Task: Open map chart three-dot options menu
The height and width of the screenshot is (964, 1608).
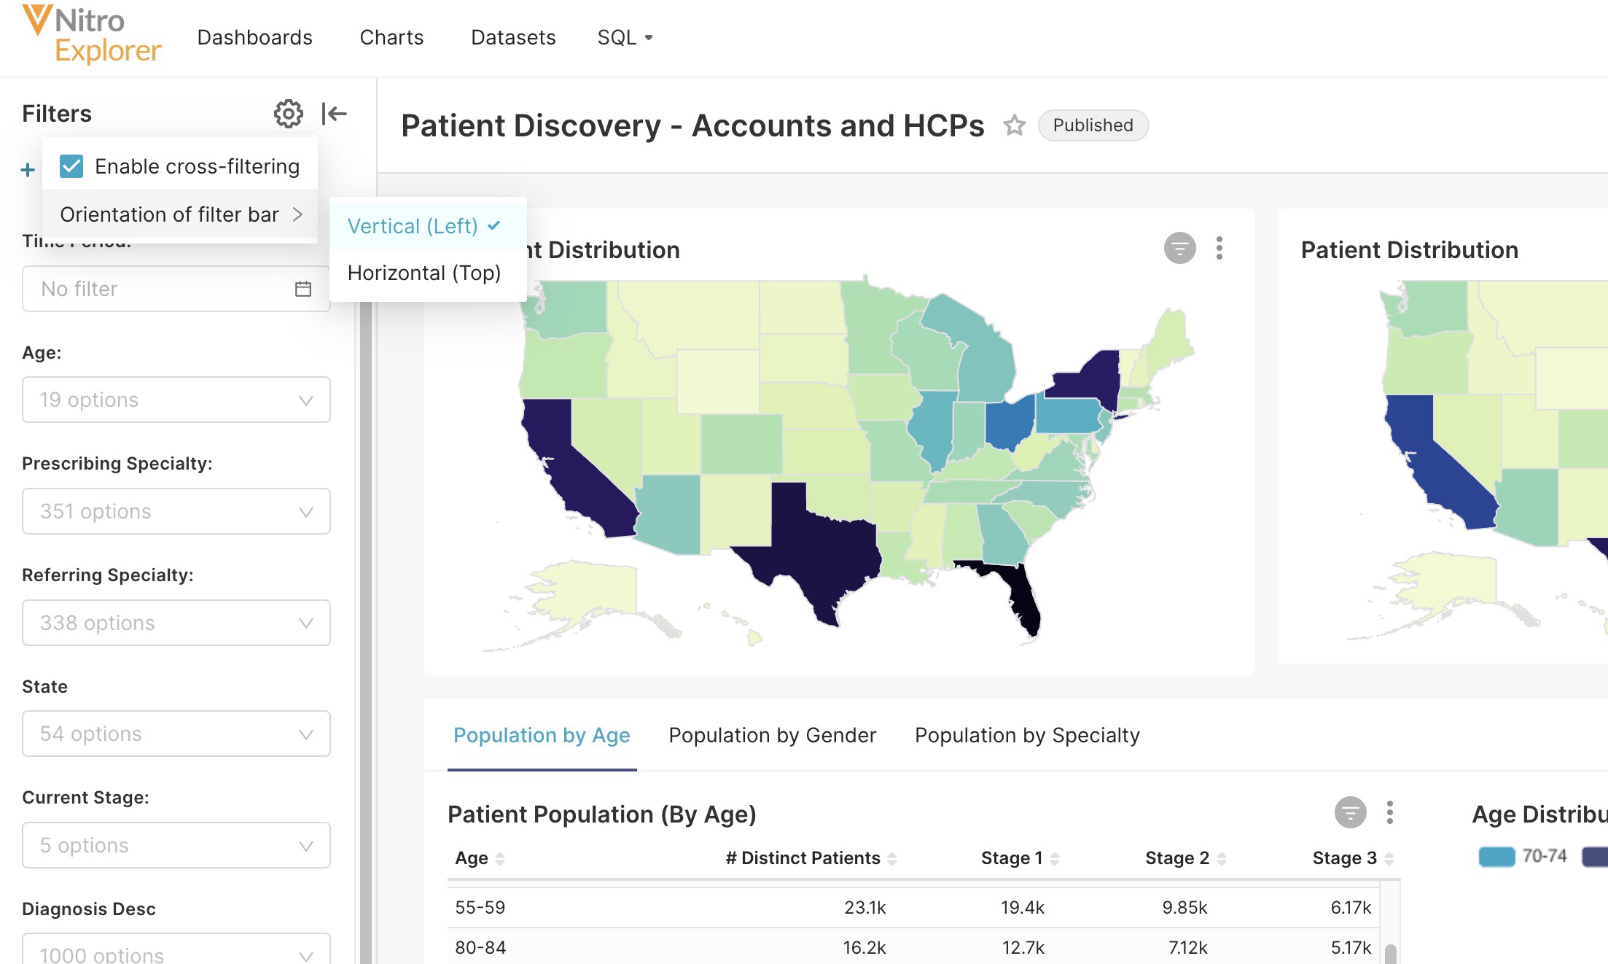Action: coord(1219,249)
